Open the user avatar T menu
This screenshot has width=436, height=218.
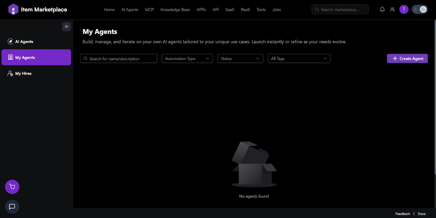point(404,9)
